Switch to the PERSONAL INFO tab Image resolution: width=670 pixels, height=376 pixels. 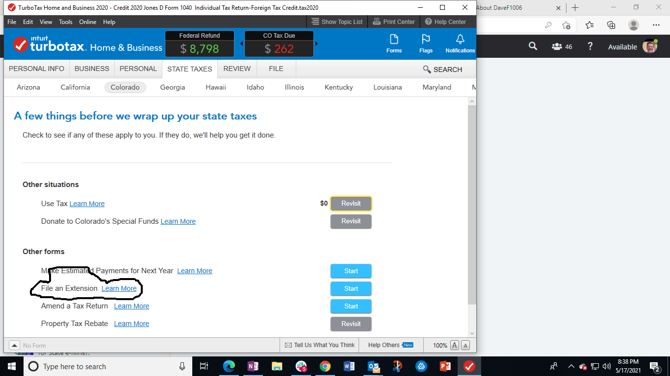(37, 69)
